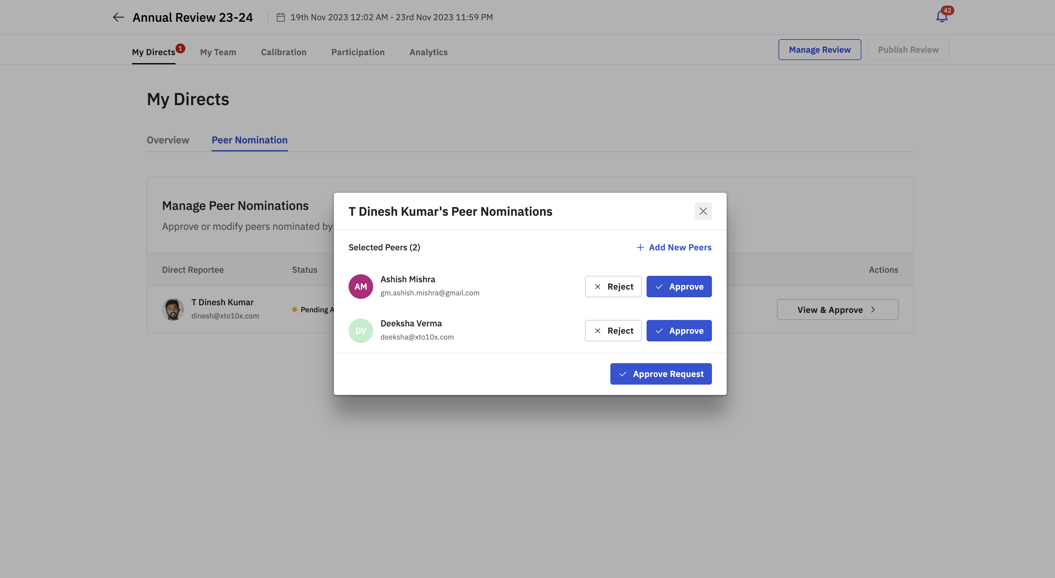Approve Deeksha Verma's nomination

[678, 330]
